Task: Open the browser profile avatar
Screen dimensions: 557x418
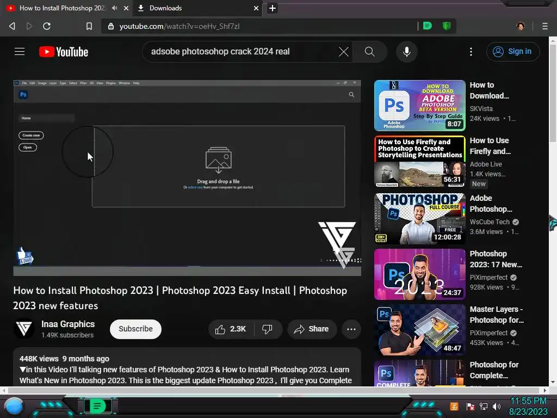Action: 521,26
